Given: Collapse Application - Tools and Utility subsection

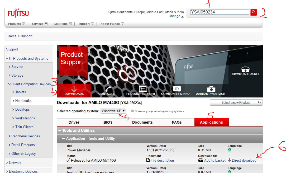Looking at the screenshot, I should coord(64,138).
